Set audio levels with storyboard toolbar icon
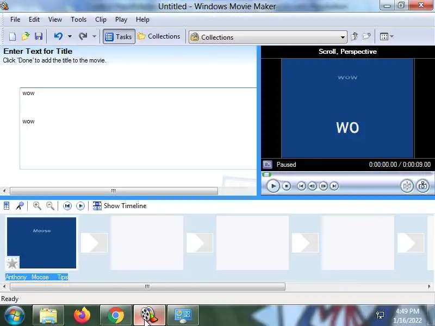The image size is (435, 326). point(7,206)
